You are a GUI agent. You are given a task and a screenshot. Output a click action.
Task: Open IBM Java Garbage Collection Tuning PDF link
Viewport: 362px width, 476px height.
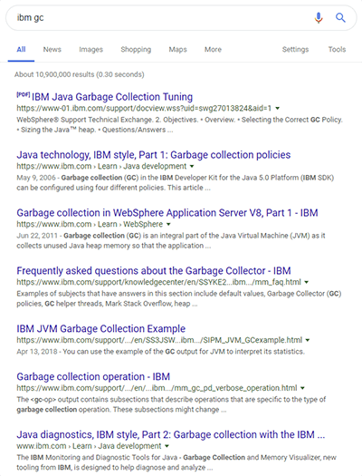click(x=112, y=97)
